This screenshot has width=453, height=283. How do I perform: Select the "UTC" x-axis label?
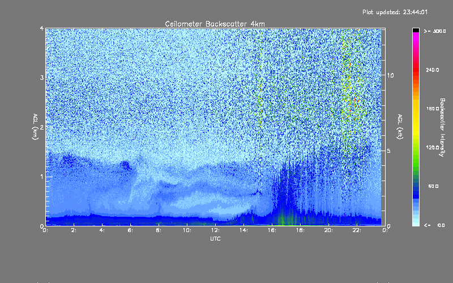pyautogui.click(x=215, y=238)
